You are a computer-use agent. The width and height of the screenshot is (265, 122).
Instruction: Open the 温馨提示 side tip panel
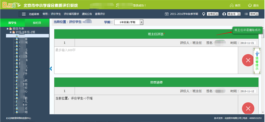[257, 61]
